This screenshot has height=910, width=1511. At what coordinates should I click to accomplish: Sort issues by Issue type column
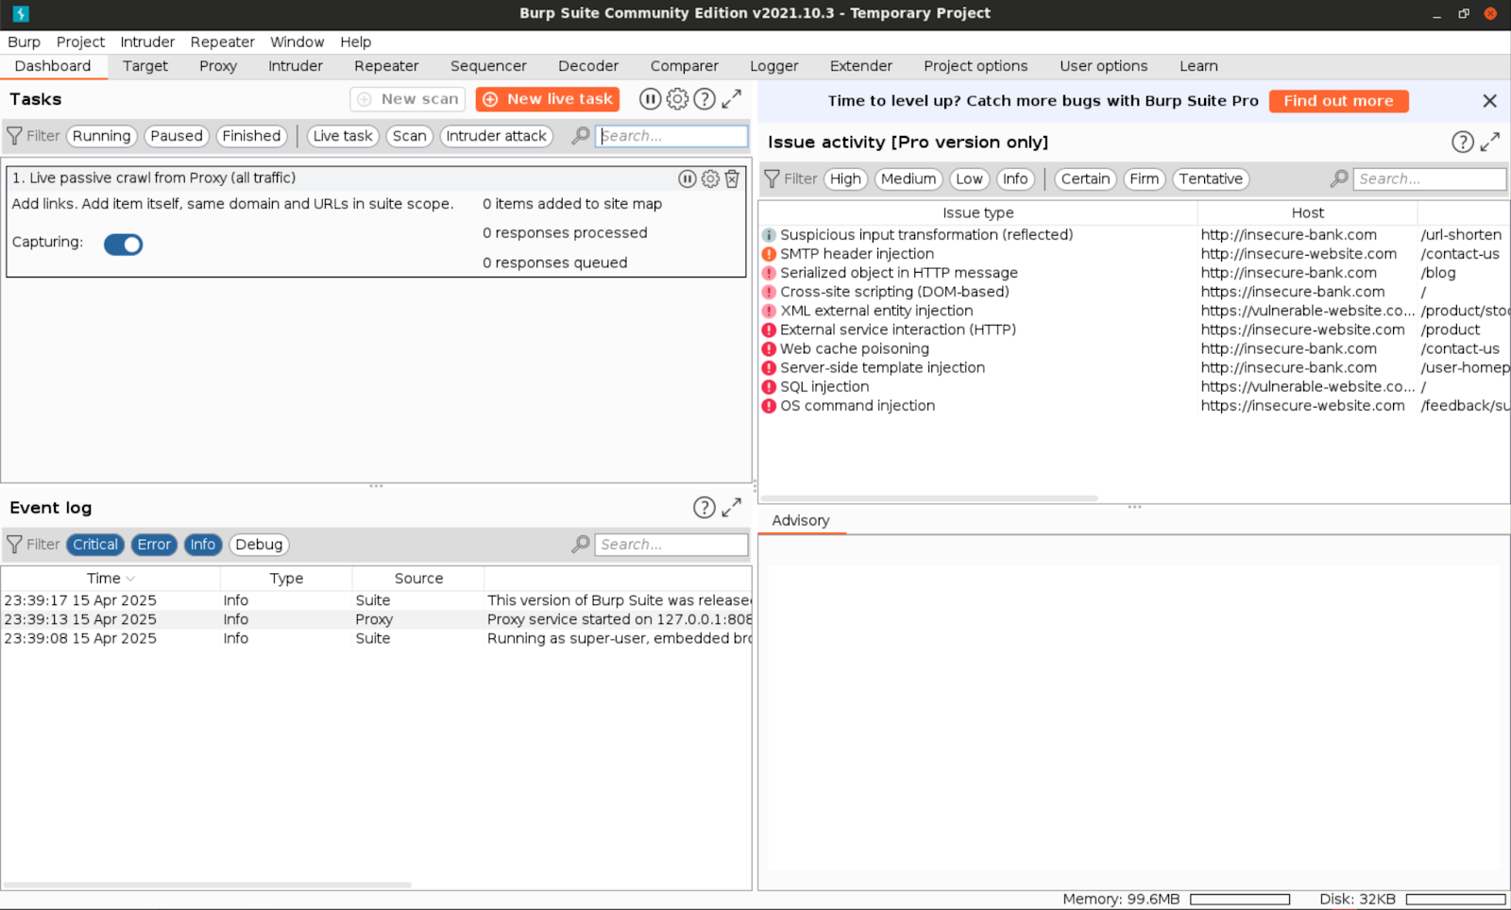pyautogui.click(x=978, y=213)
